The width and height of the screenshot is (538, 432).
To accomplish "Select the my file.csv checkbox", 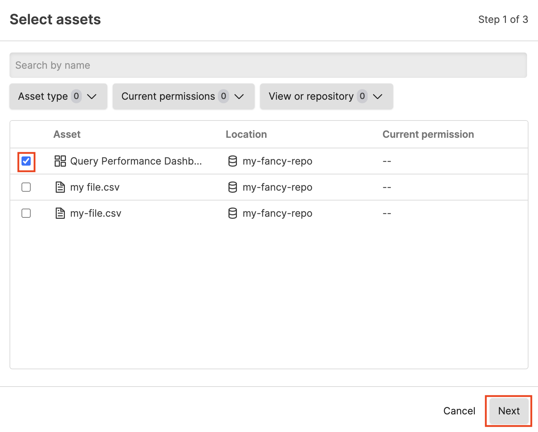I will tap(26, 187).
